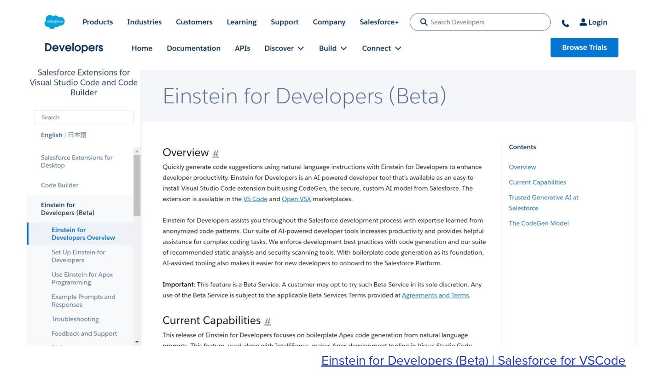Screen dimensions: 663x373
Task: Click the sidebar Search field
Action: coord(83,117)
